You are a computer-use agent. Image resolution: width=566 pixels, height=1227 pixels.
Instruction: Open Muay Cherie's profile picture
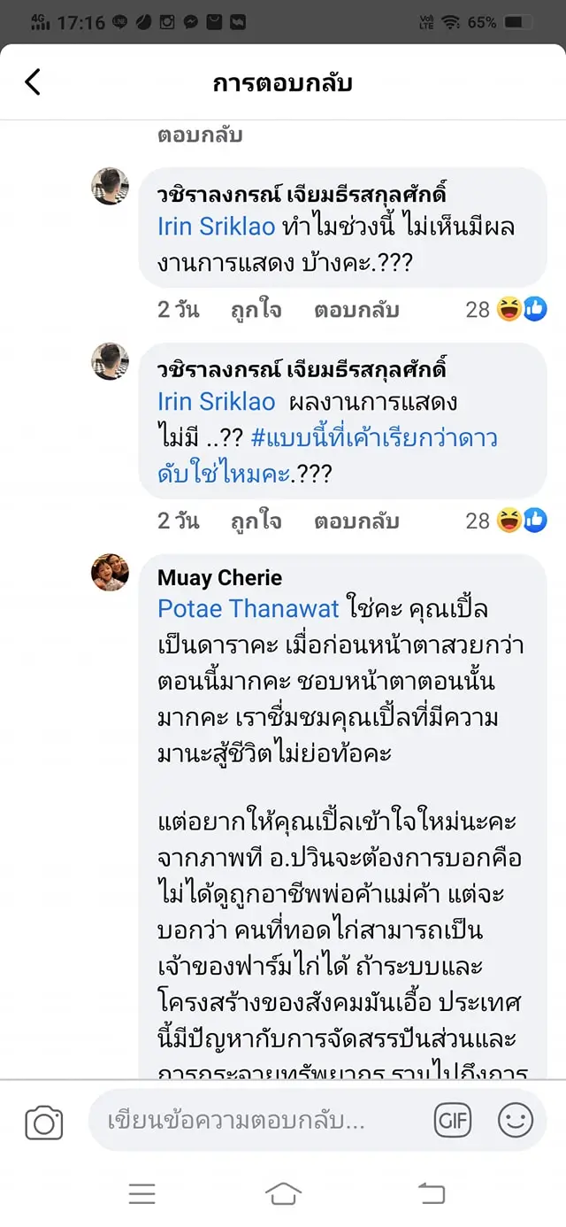(111, 573)
